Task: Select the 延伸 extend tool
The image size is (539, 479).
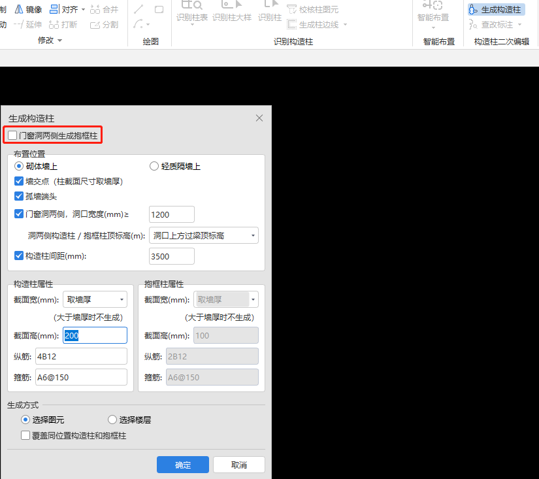Action: [28, 24]
